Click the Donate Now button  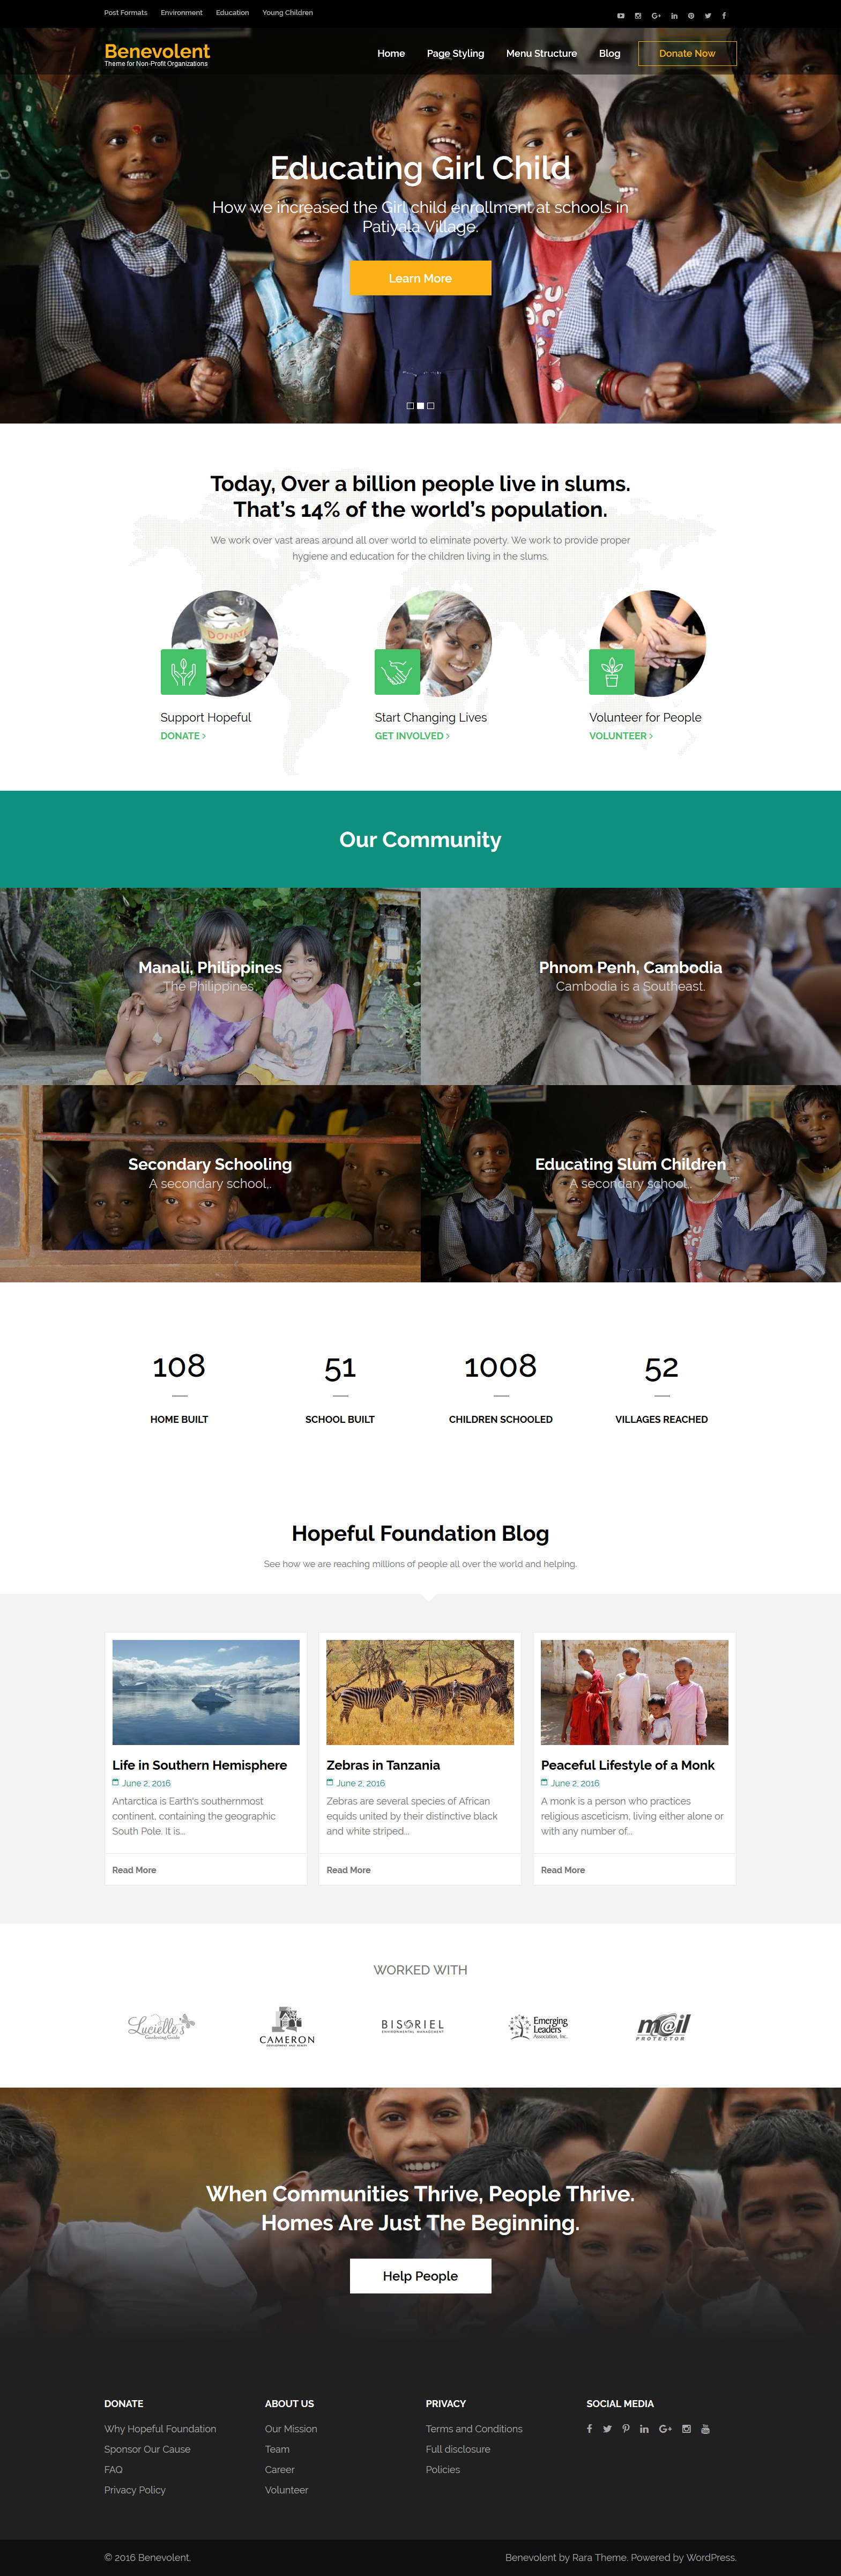pos(687,53)
